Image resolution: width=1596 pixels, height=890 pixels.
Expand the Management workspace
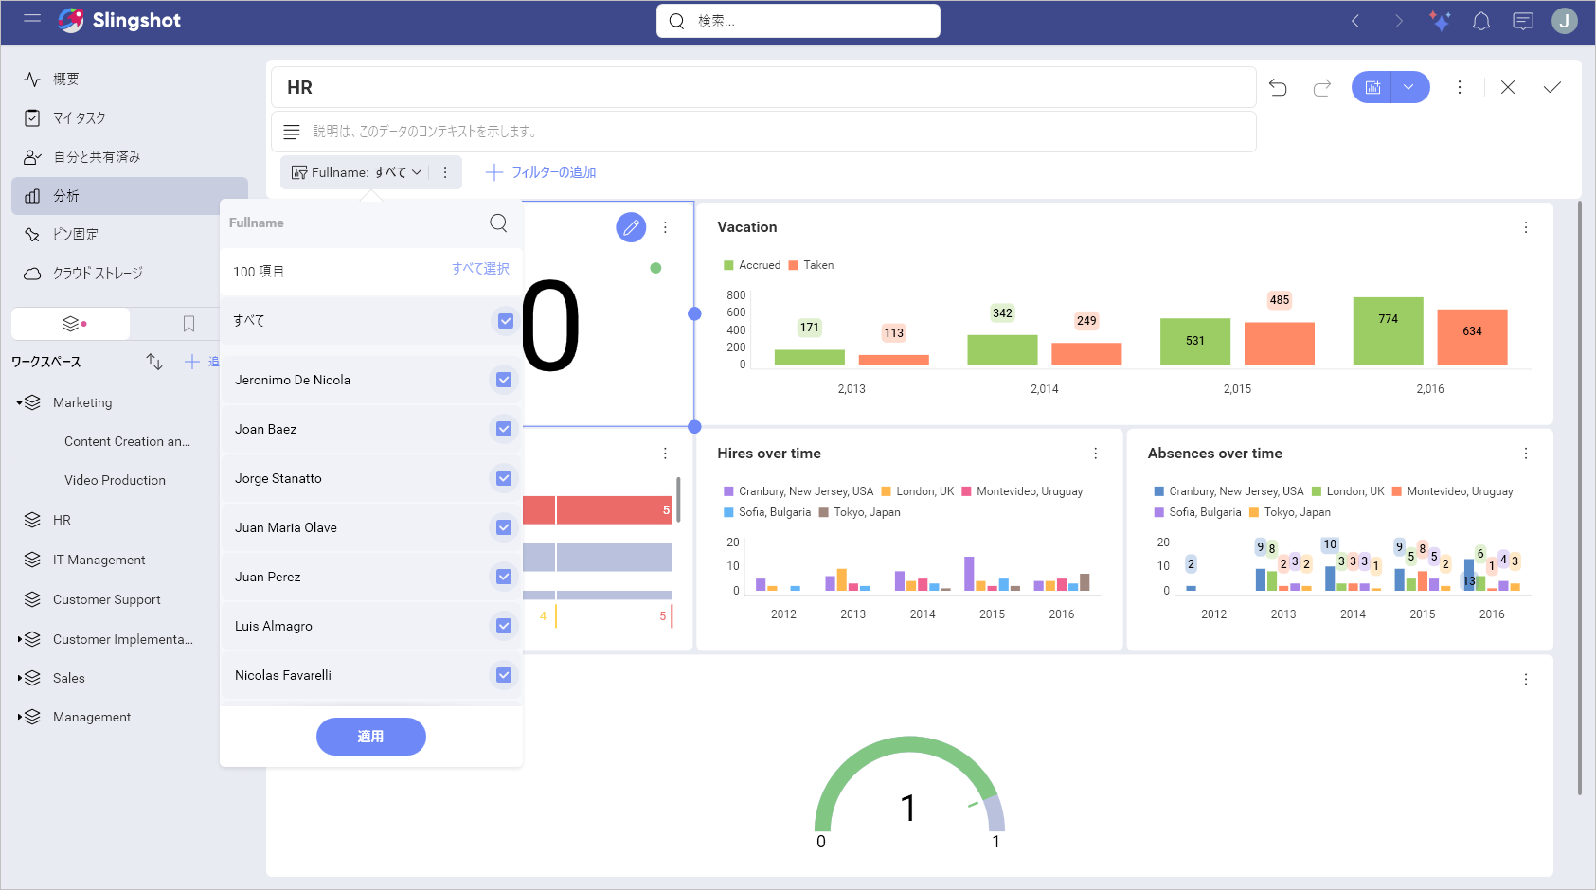19,717
